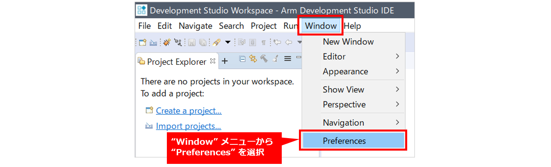Click the bug debug configuration toolbar icon
Image resolution: width=551 pixels, height=167 pixels.
pyautogui.click(x=167, y=42)
